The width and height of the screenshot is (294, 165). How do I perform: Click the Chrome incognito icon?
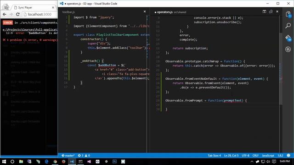click(x=6, y=7)
